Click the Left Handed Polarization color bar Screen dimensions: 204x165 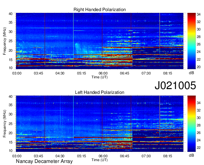pyautogui.click(x=191, y=124)
